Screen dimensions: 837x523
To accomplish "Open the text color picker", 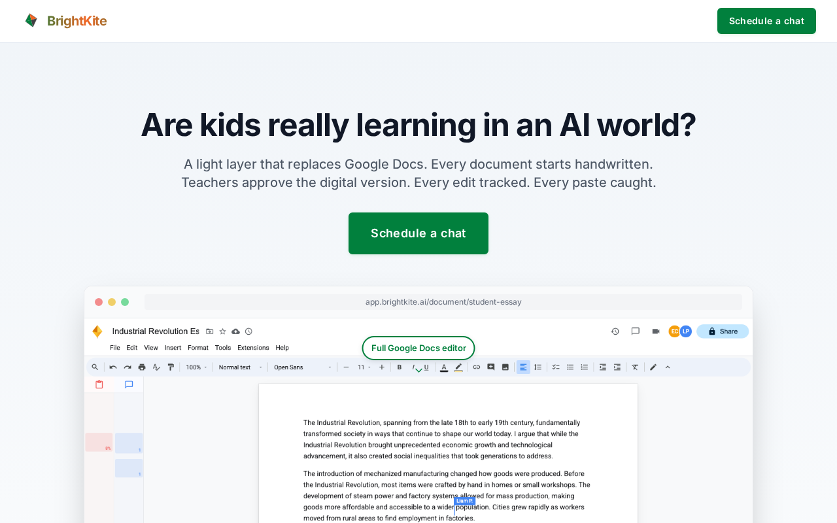I will pyautogui.click(x=444, y=367).
